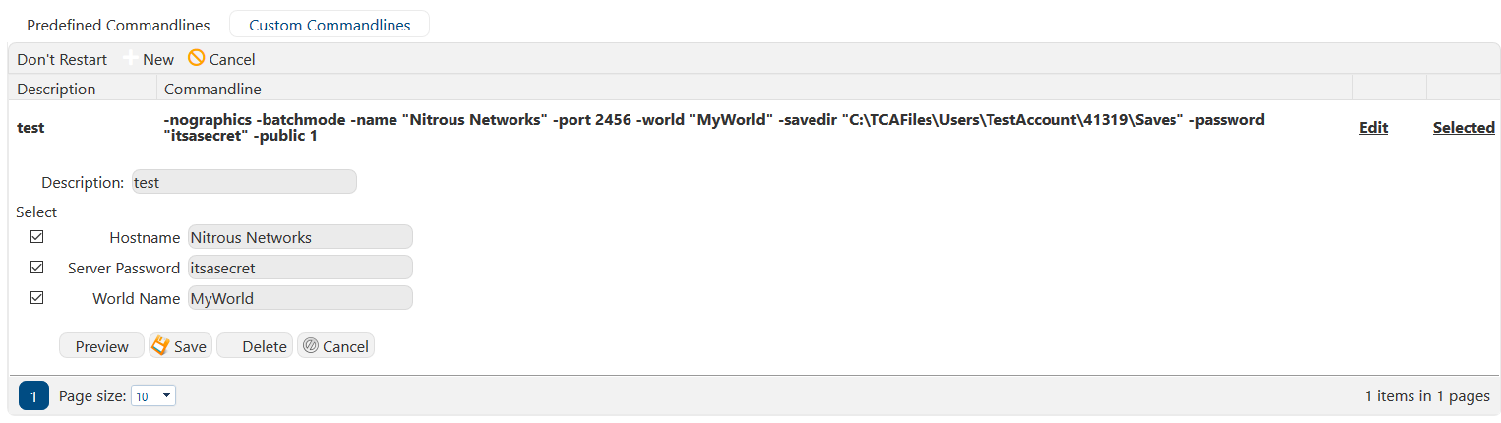Click the New plus icon in toolbar

coord(130,59)
